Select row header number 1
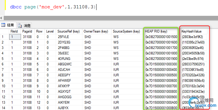 5,37
